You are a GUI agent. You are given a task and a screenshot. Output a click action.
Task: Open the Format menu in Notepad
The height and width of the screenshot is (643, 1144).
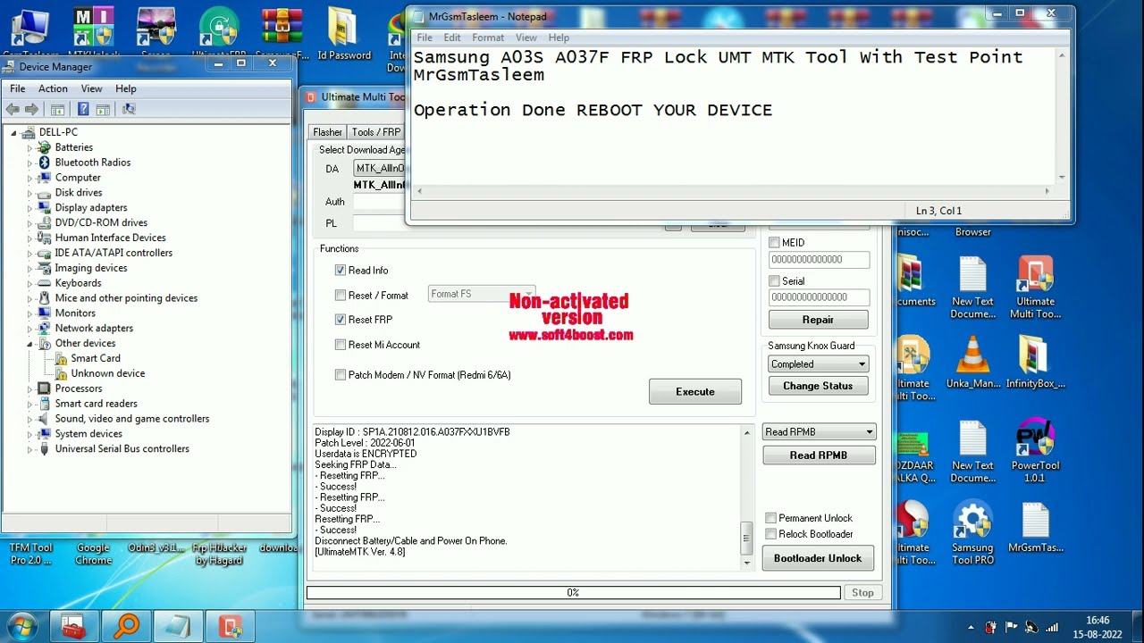tap(488, 38)
